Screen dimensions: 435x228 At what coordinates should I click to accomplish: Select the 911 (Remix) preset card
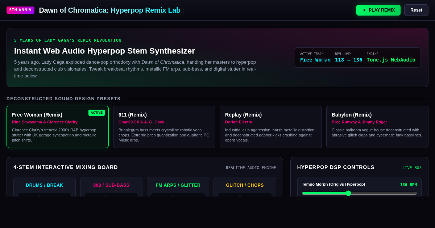click(164, 127)
